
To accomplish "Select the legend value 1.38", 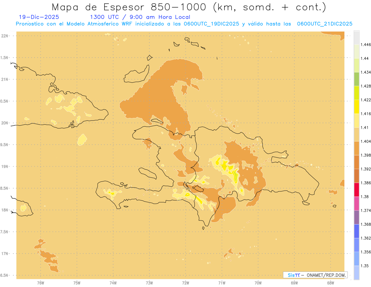I will [365, 197].
